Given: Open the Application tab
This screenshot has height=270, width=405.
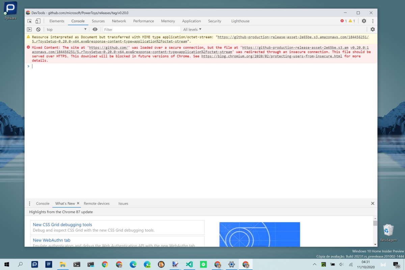Looking at the screenshot, I should pos(191,21).
